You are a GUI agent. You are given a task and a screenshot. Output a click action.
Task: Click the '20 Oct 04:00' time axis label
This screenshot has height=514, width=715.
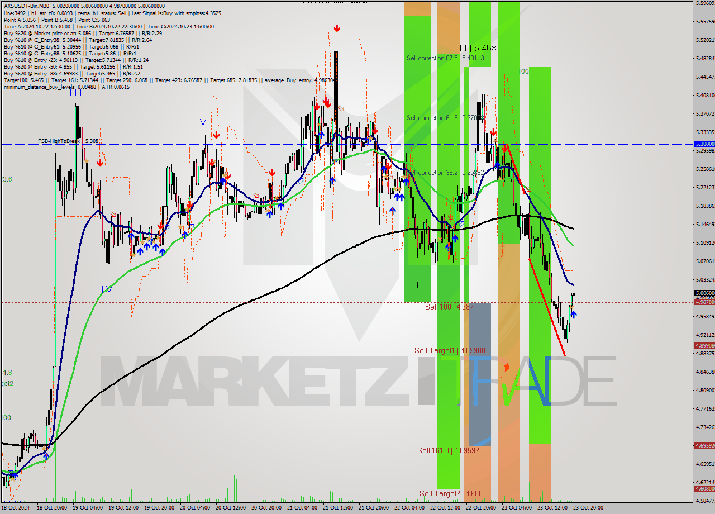click(x=196, y=508)
